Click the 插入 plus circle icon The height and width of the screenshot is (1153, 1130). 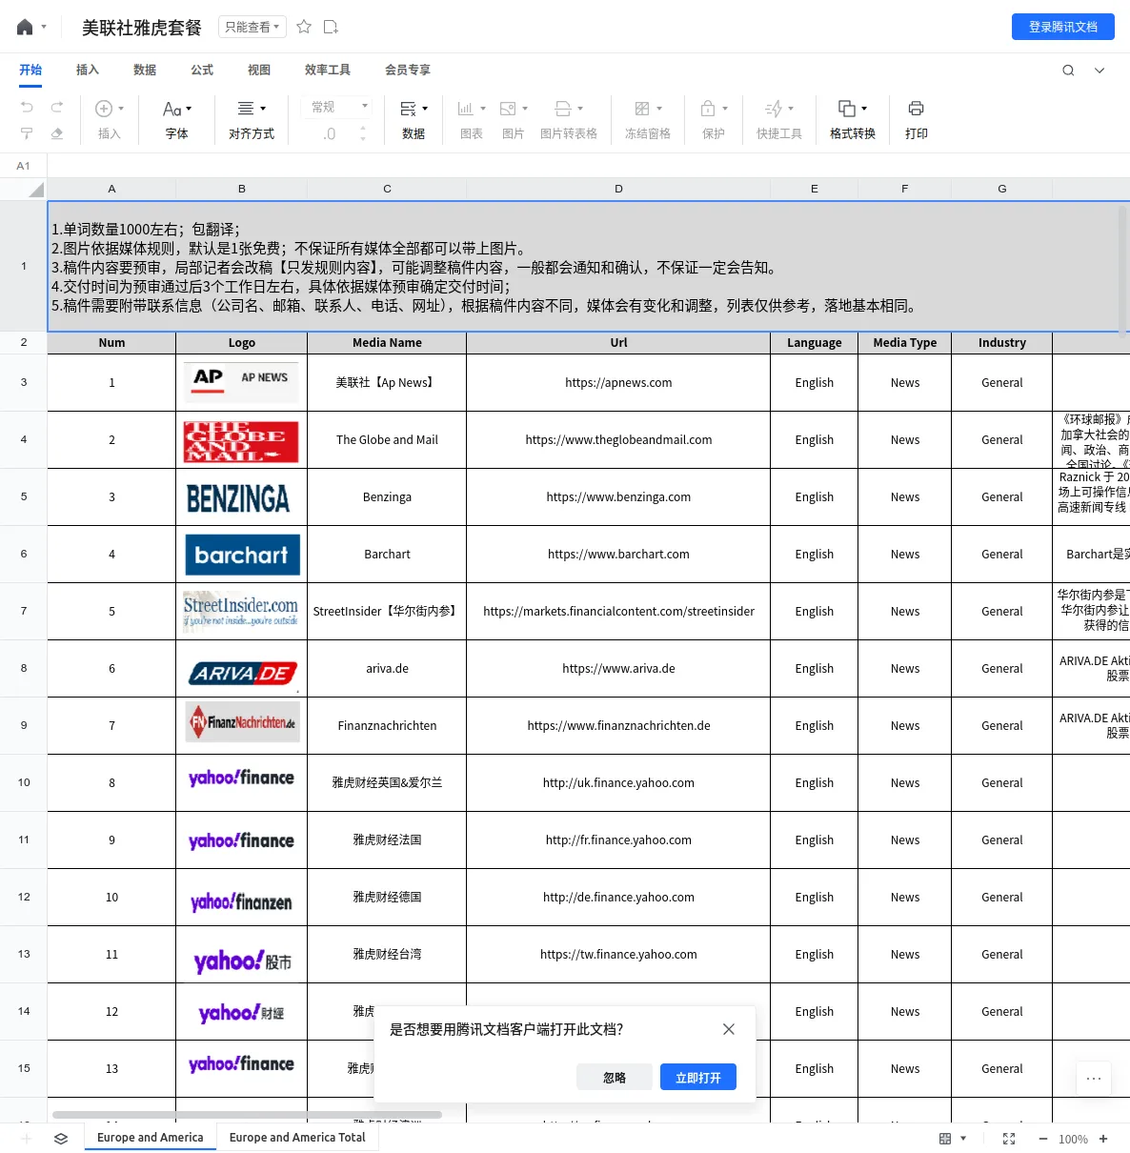click(104, 109)
